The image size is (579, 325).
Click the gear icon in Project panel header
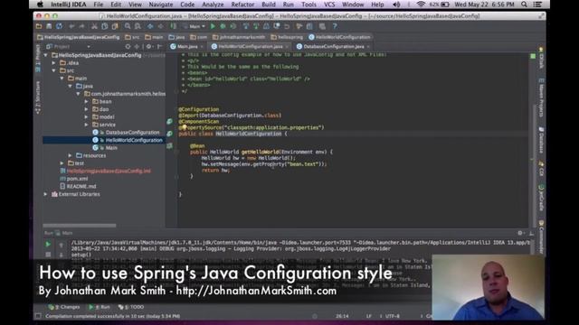click(x=149, y=47)
